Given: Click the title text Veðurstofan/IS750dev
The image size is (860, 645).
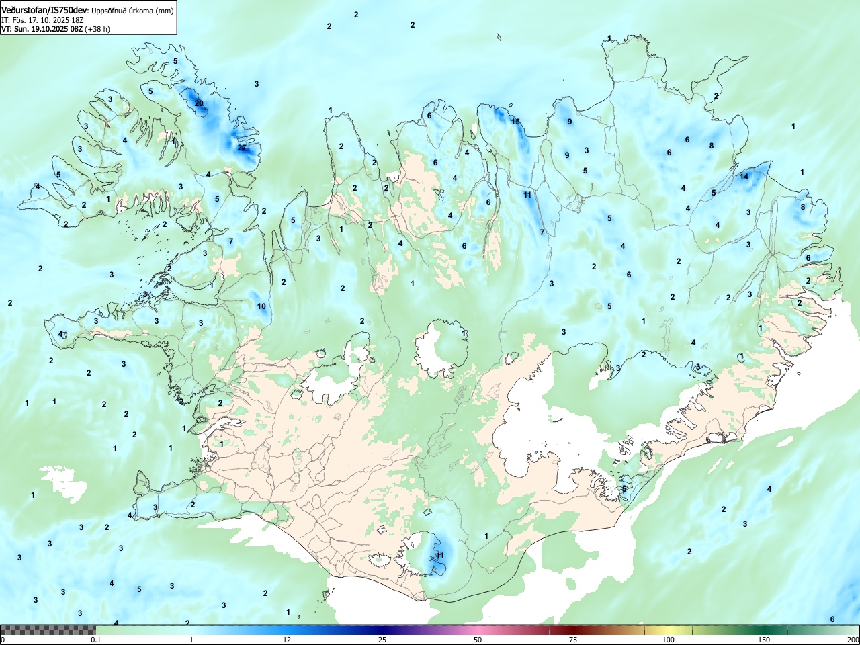Looking at the screenshot, I should tap(44, 10).
